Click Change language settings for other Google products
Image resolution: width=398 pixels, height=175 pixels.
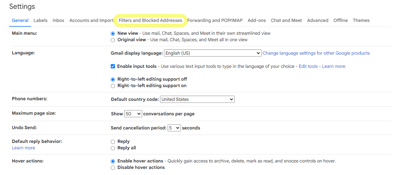tap(316, 53)
